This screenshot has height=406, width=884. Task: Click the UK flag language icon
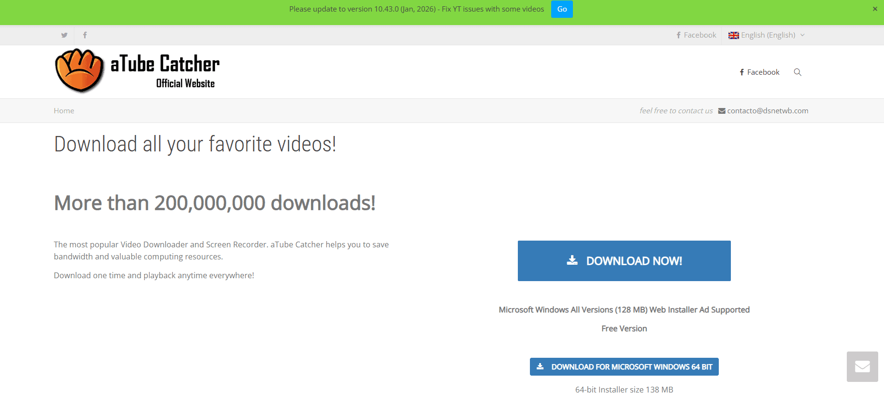(x=733, y=35)
